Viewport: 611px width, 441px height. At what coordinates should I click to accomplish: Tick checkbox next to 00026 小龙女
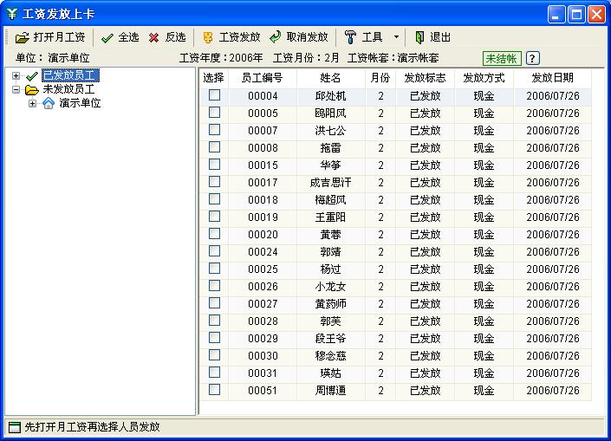[x=214, y=286]
